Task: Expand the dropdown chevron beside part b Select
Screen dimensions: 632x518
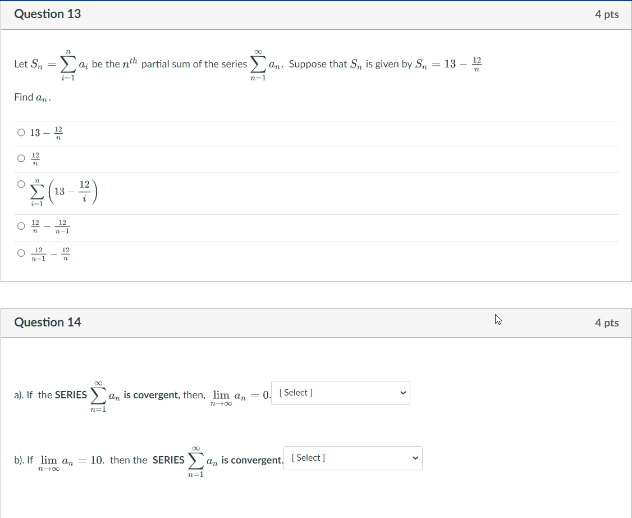Action: [x=415, y=458]
